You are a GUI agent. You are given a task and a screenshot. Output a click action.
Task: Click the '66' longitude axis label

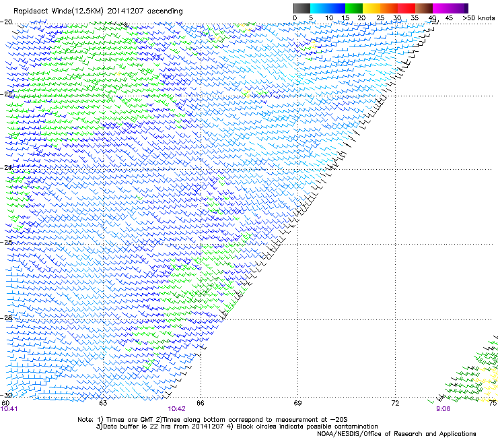200,404
